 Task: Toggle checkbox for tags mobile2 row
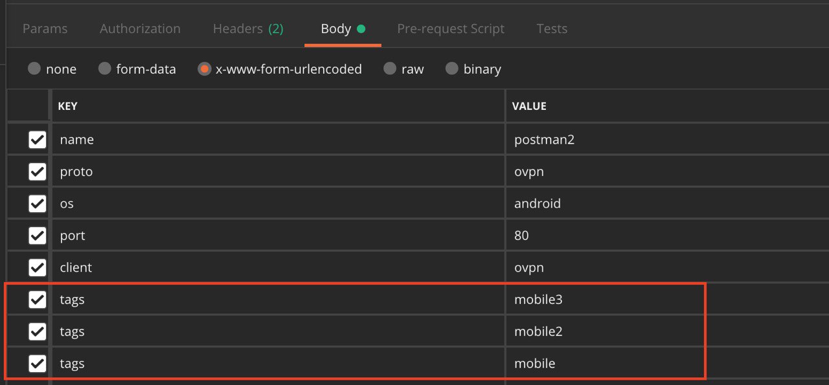38,331
